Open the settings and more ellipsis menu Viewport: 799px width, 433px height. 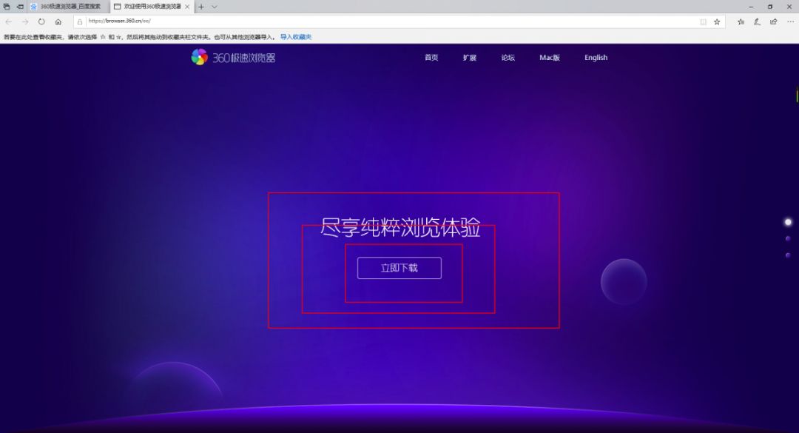pyautogui.click(x=790, y=22)
